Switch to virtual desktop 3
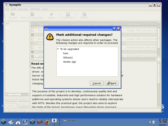 (54, 124)
